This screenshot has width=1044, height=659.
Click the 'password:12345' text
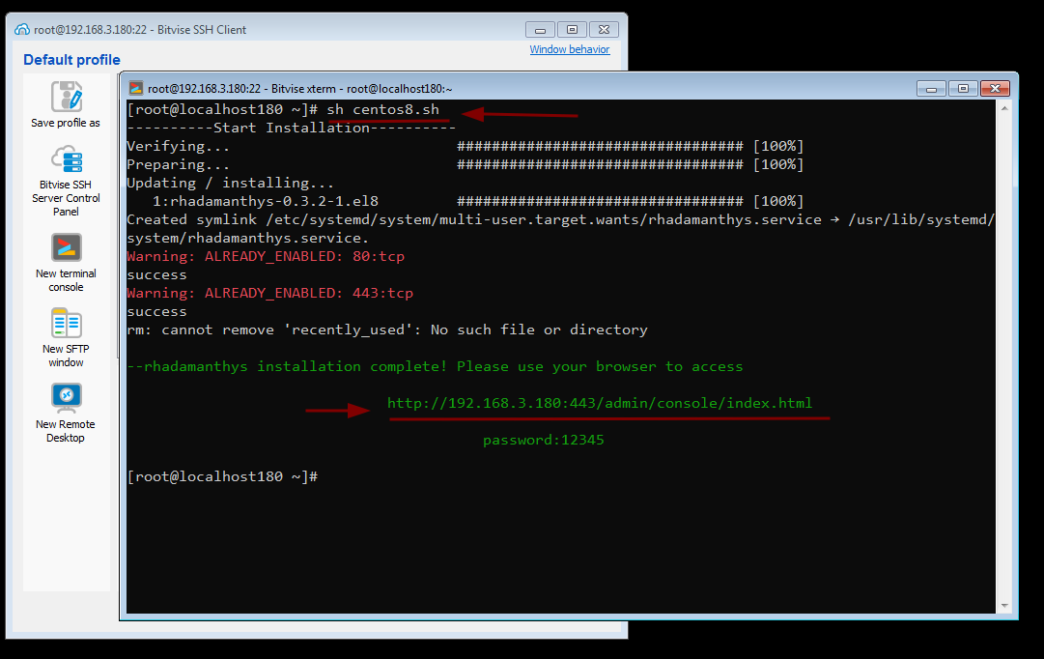[544, 440]
